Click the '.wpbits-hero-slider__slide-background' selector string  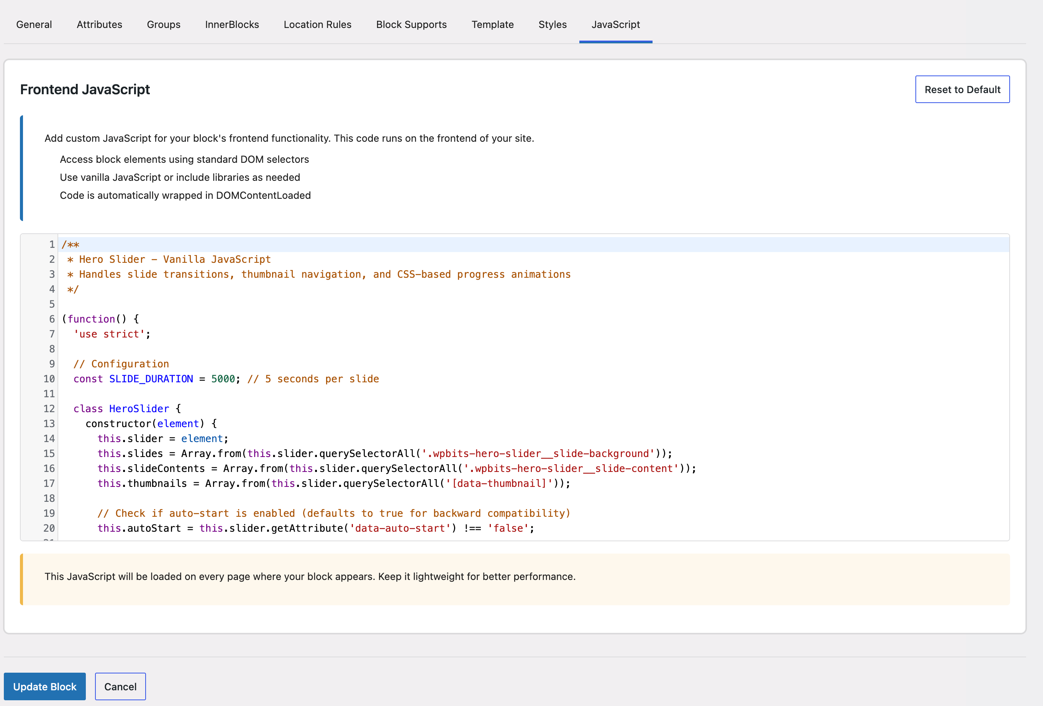point(538,454)
